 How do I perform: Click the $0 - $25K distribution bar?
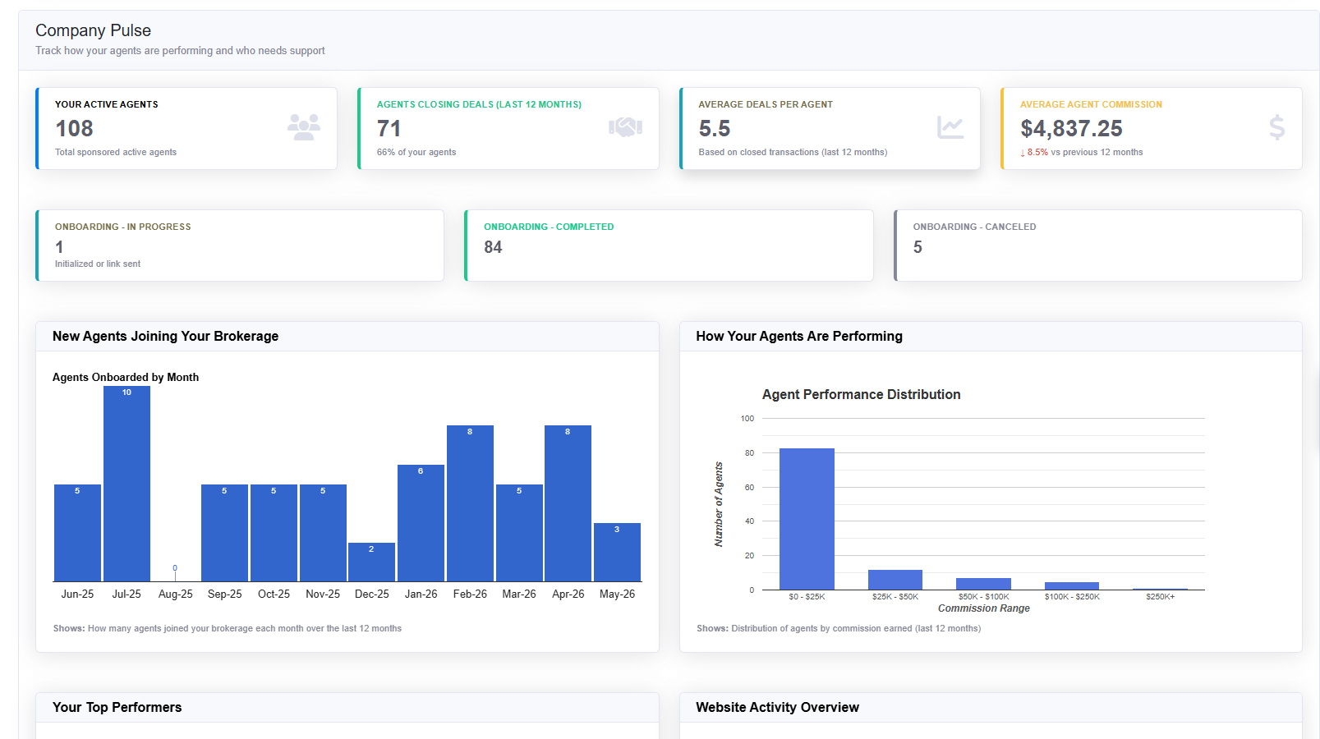807,519
